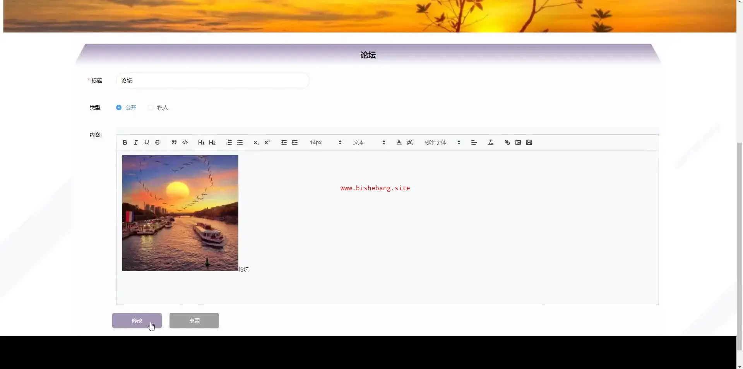Image resolution: width=743 pixels, height=369 pixels.
Task: Apply italic formatting
Action: click(x=135, y=142)
